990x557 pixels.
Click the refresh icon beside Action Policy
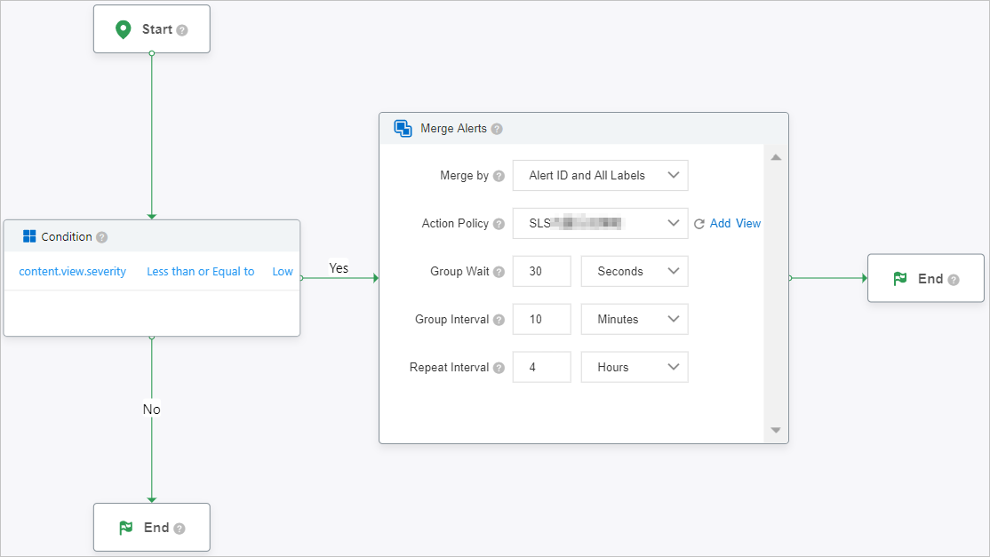click(699, 224)
